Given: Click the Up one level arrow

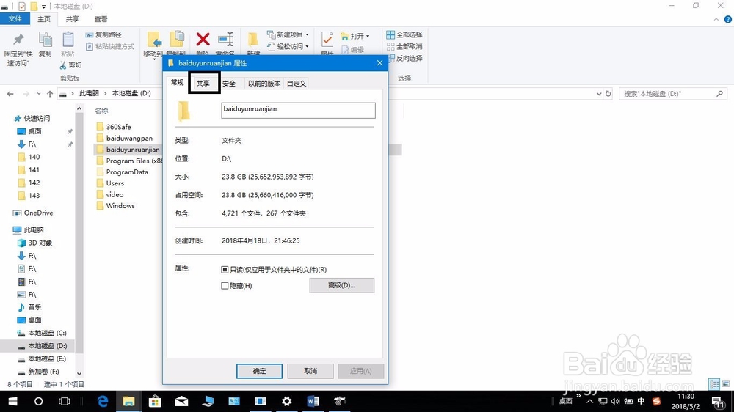Looking at the screenshot, I should pyautogui.click(x=50, y=94).
